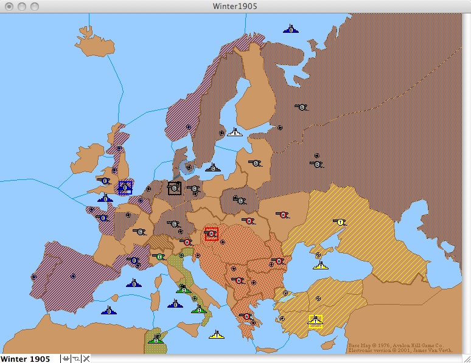Select the blue-boxed English fleet in London
Image resolution: width=471 pixels, height=363 pixels.
tap(125, 188)
